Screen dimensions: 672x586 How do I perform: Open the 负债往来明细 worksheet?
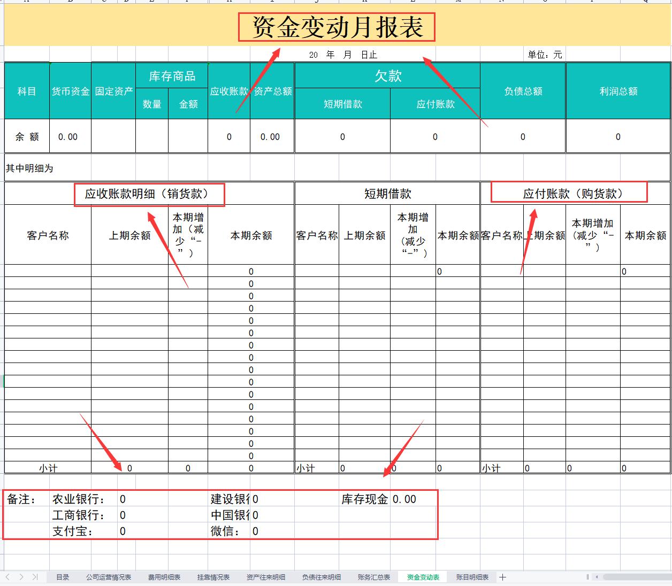[x=320, y=577]
